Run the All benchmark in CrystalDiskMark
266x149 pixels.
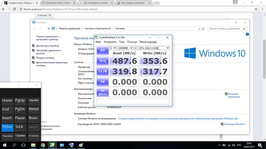102,50
